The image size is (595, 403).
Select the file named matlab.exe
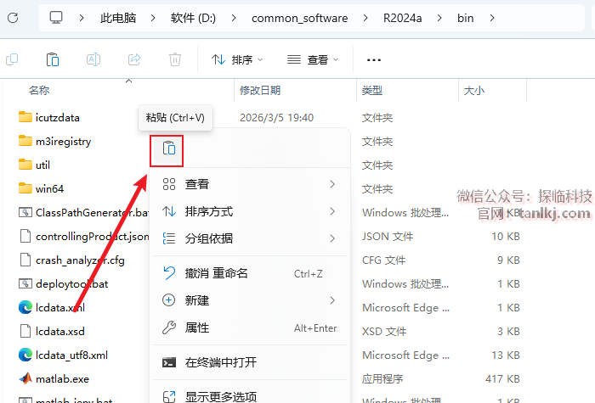click(62, 378)
